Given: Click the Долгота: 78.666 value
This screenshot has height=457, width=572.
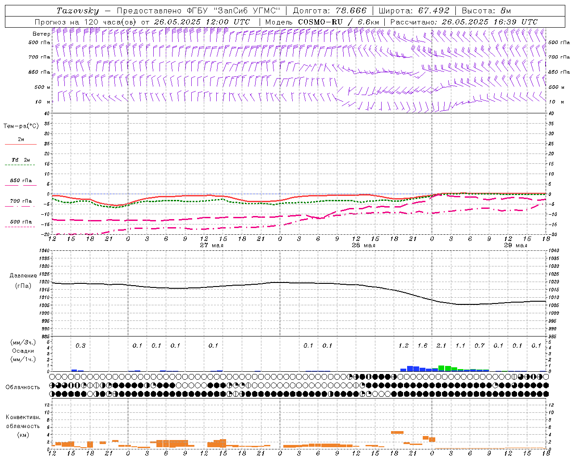Looking at the screenshot, I should click(329, 11).
